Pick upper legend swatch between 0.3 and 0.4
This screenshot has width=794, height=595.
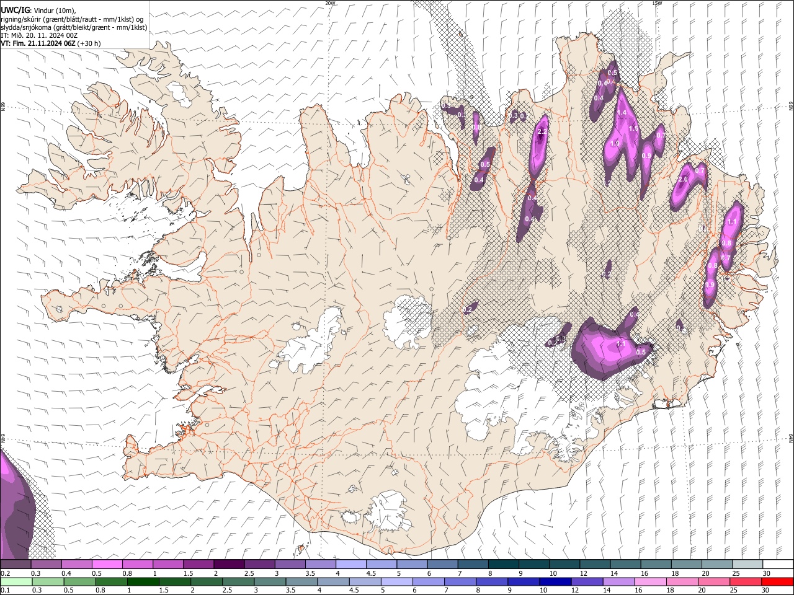coord(46,565)
